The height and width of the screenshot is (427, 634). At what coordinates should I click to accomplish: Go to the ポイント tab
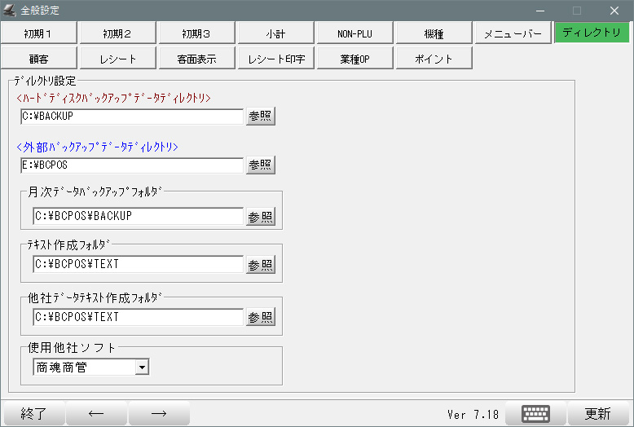(x=434, y=59)
